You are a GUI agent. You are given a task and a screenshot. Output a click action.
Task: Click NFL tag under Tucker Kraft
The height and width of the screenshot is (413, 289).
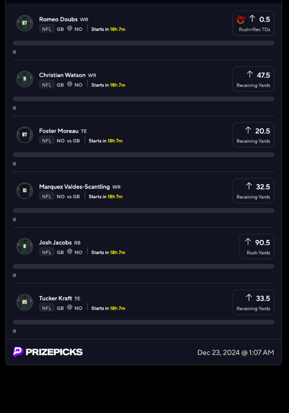pyautogui.click(x=47, y=308)
